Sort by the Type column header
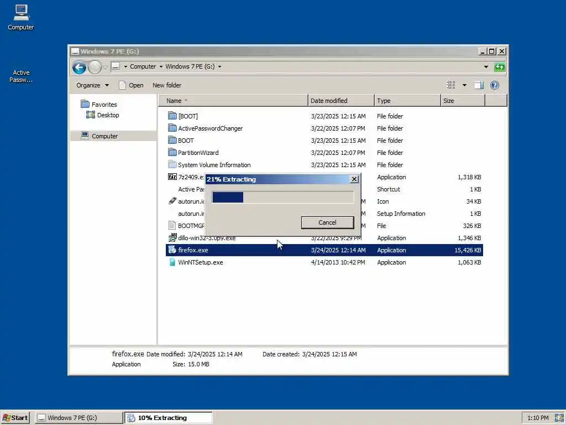566x425 pixels. tap(407, 101)
